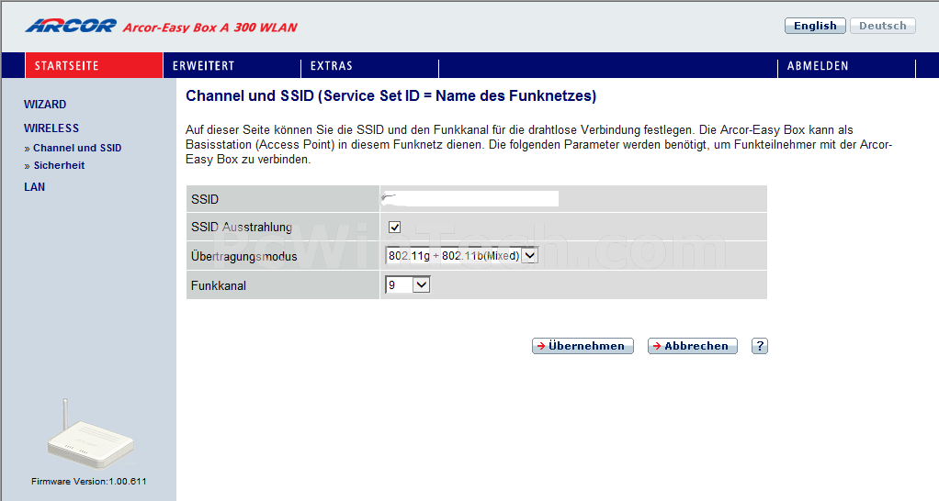Open the question mark help button
Viewport: 939px width, 501px height.
759,346
